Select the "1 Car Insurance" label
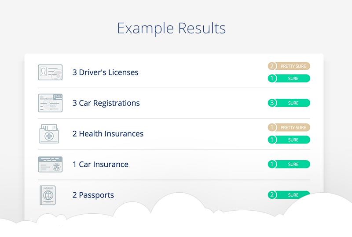Viewport: 352px width, 237px height. (x=100, y=165)
